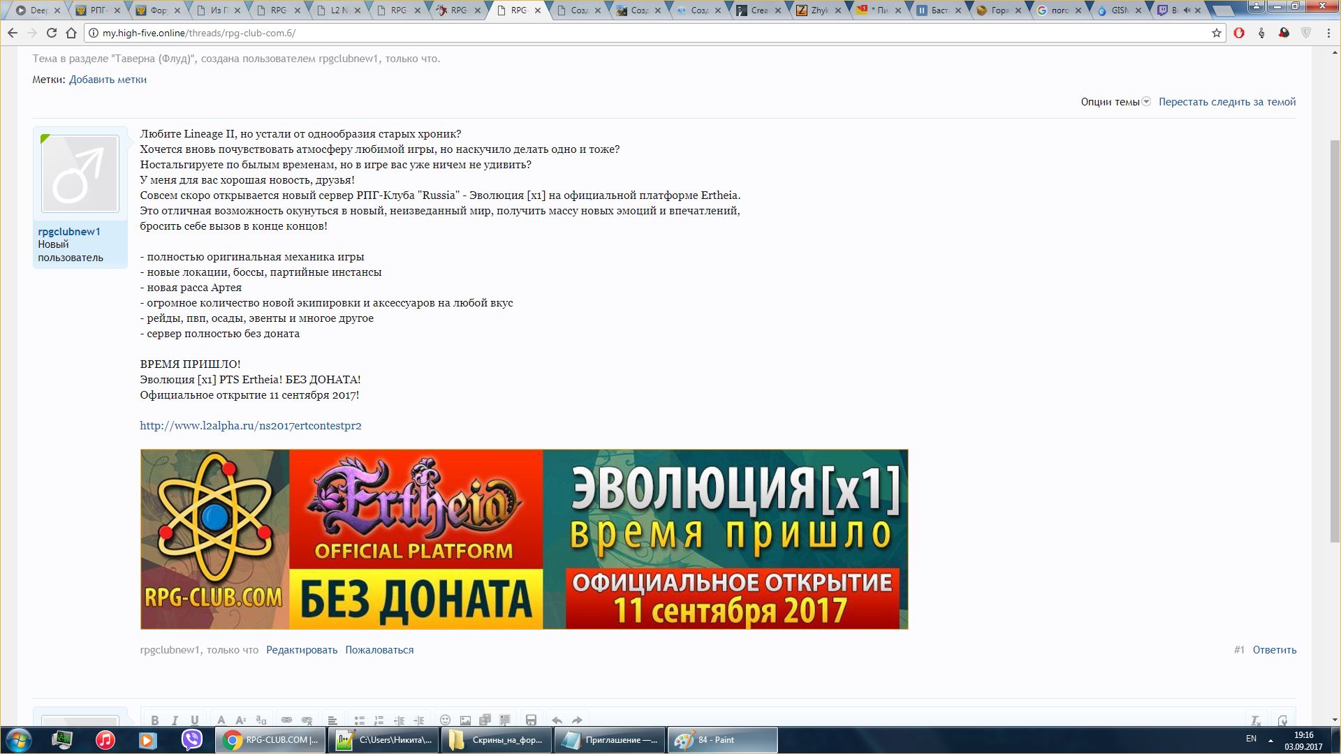Bookmark this page with the star
This screenshot has height=754, width=1341.
tap(1216, 33)
